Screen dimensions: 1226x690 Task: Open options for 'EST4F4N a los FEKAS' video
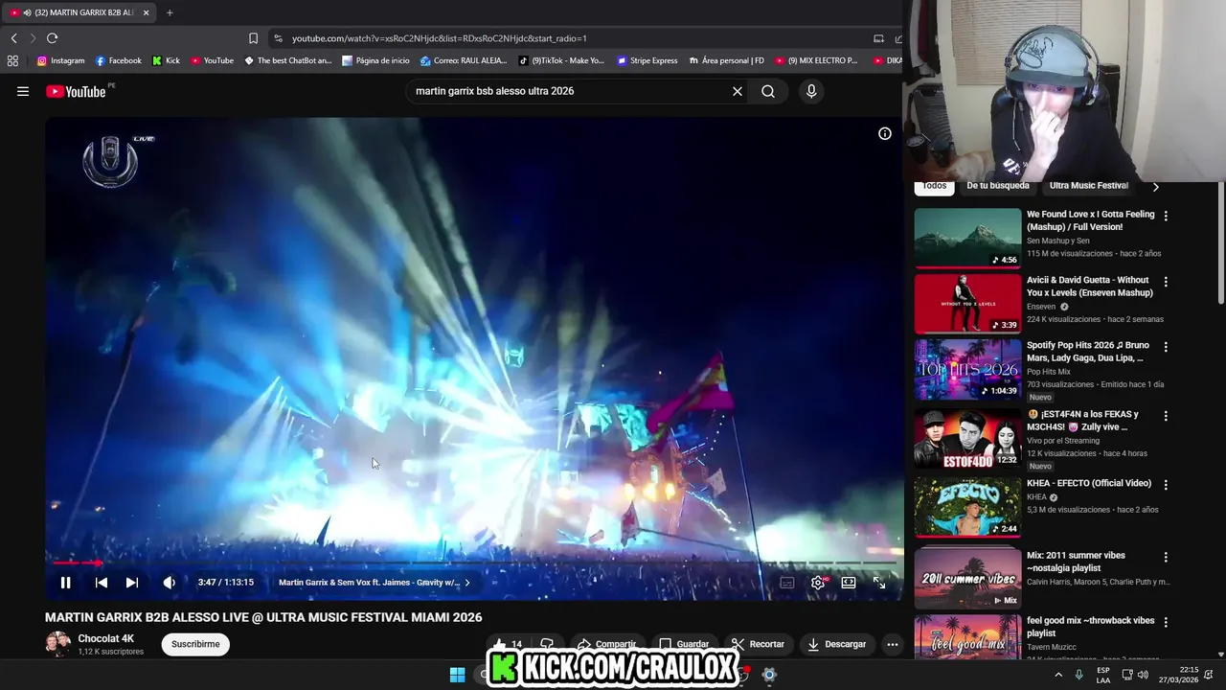click(x=1166, y=416)
